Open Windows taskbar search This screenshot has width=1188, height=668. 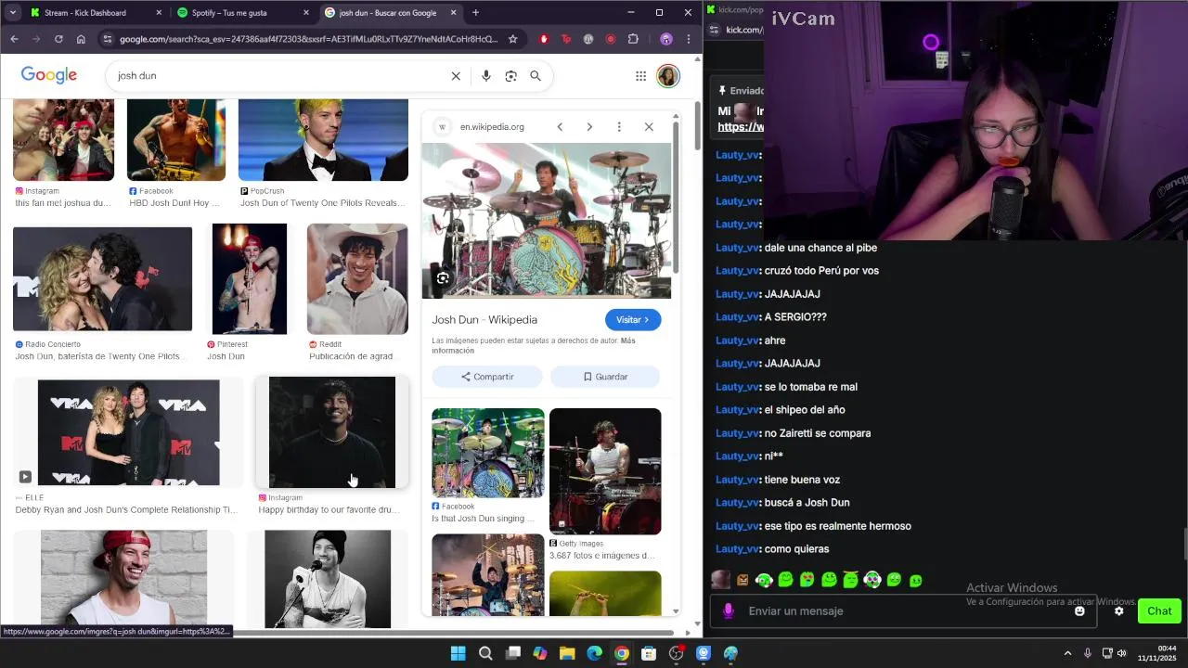(x=485, y=653)
